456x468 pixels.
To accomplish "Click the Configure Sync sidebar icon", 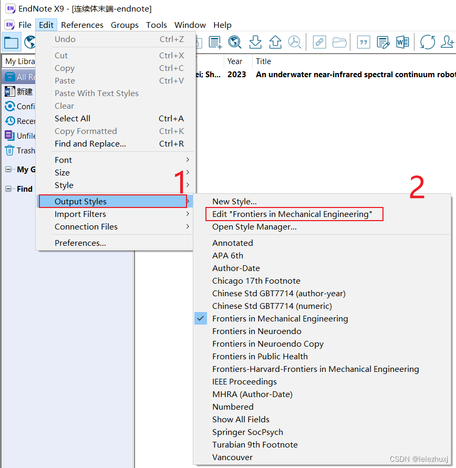I will tap(10, 106).
